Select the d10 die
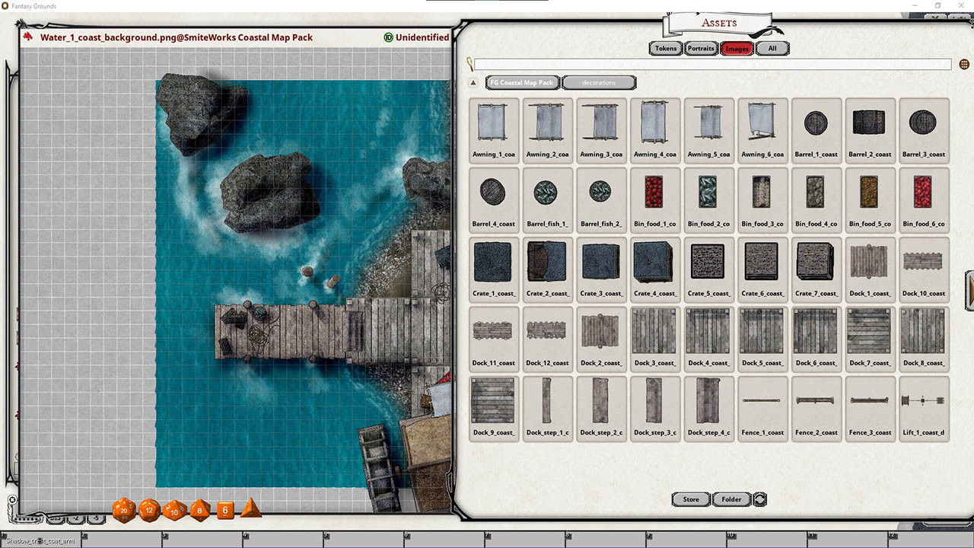974x548 pixels. coord(174,510)
